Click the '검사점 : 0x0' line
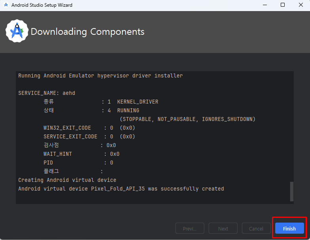The image size is (310, 240). pyautogui.click(x=80, y=145)
